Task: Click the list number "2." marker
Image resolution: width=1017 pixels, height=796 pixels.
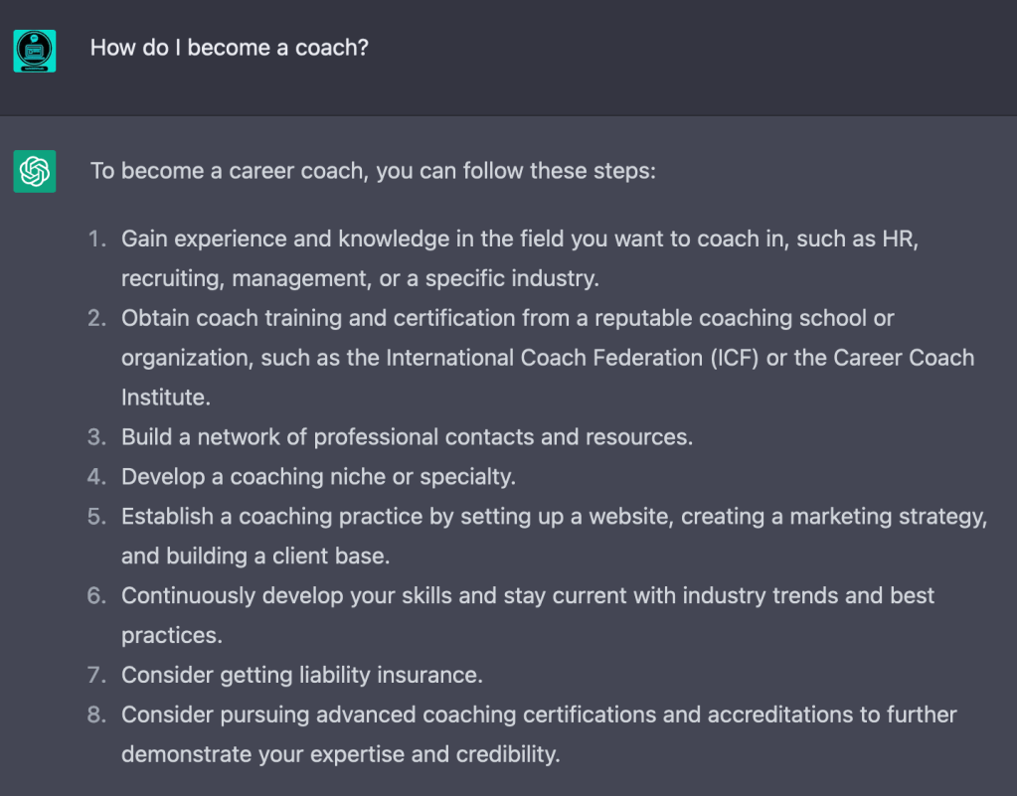Action: [x=96, y=318]
